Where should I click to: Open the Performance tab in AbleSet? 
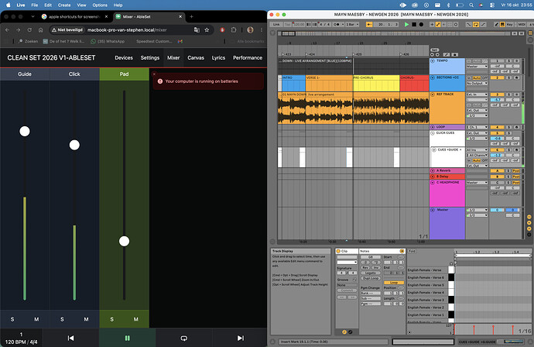(x=248, y=57)
